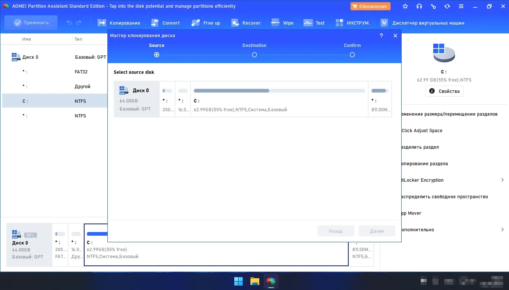Click the 200 MB partition in wizard disk map
The image size is (509, 290).
point(167,99)
